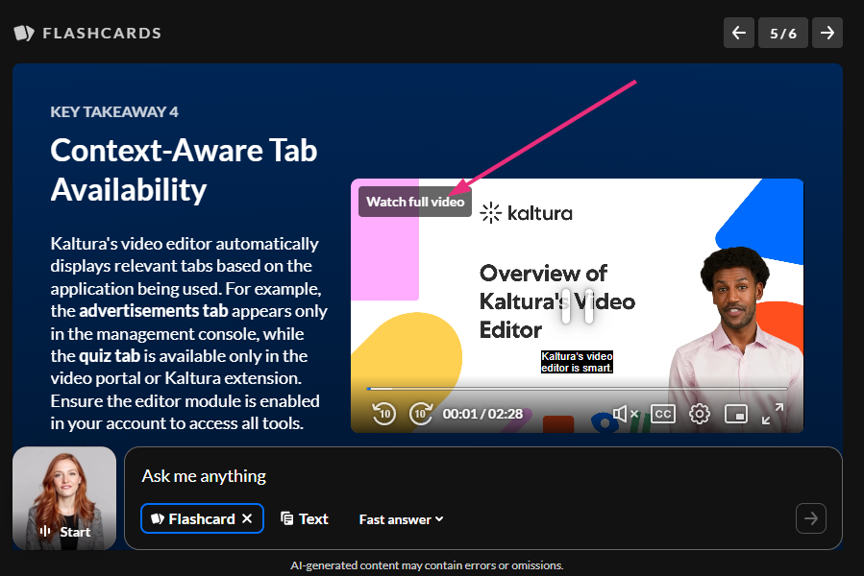The width and height of the screenshot is (864, 576).
Task: Open the Fast answer dropdown
Action: (x=401, y=519)
